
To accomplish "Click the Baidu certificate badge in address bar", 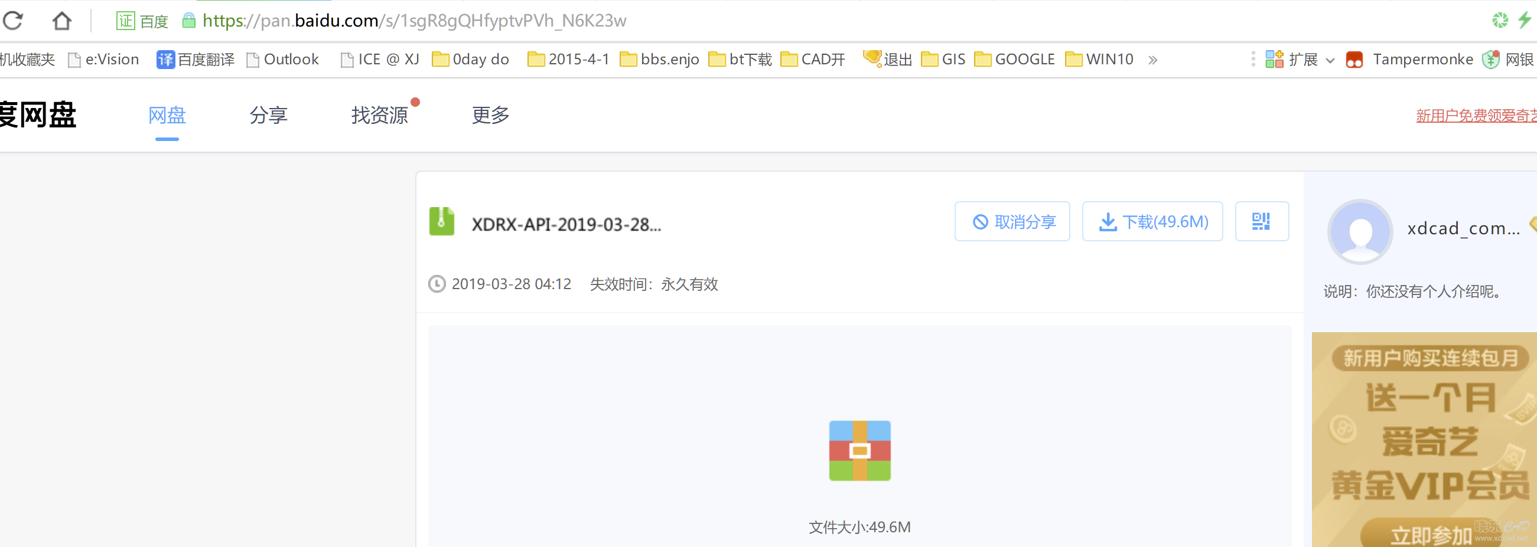I will [x=142, y=21].
